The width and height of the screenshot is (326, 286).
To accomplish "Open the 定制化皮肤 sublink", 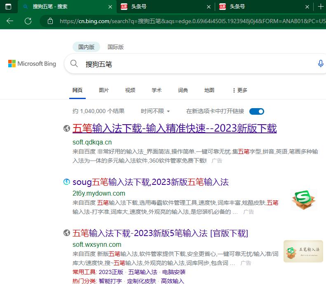I will (x=141, y=281).
